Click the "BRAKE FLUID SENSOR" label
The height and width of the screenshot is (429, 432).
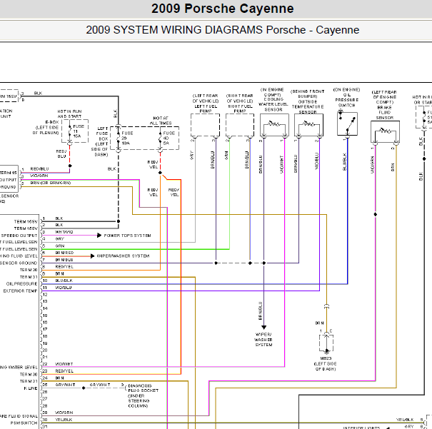tap(384, 105)
